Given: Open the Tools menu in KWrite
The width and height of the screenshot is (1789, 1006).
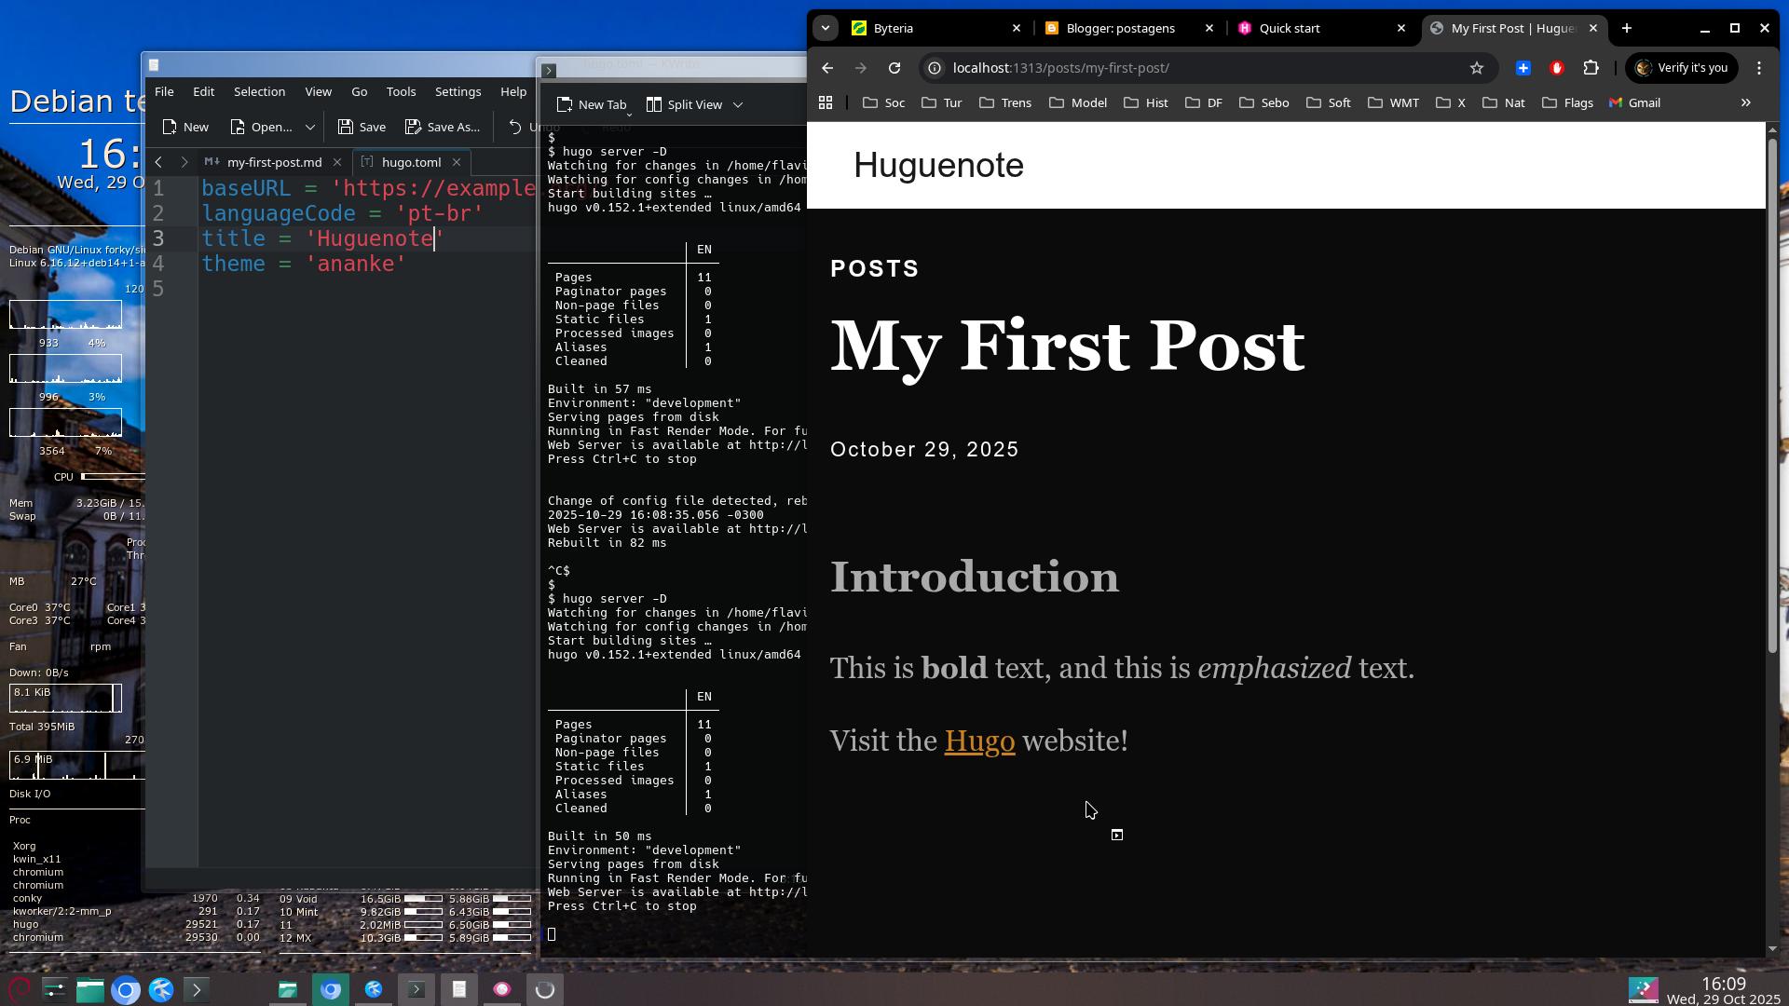Looking at the screenshot, I should click(401, 92).
